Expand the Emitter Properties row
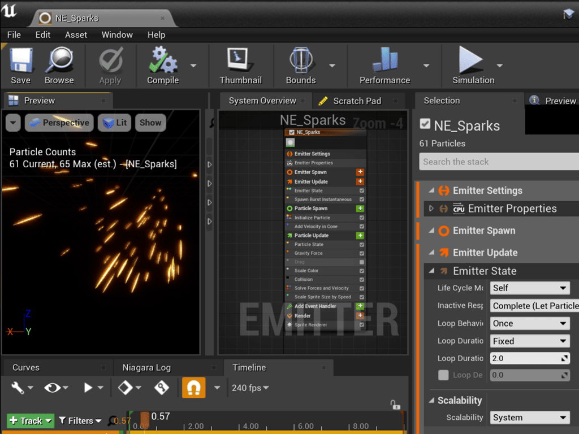Viewport: 579px width, 434px height. coord(431,209)
